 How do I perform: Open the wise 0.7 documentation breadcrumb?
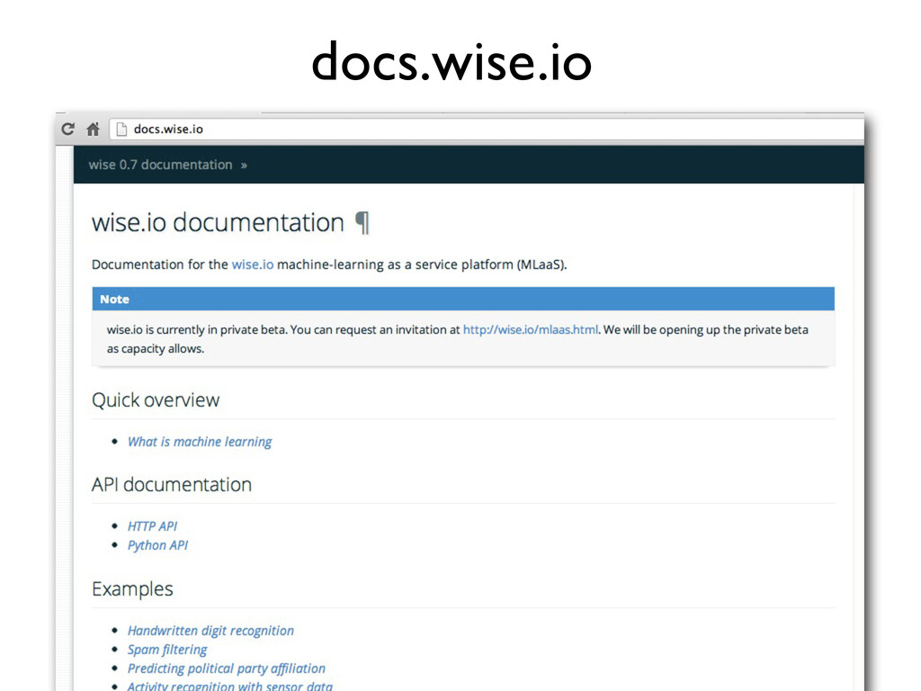160,165
